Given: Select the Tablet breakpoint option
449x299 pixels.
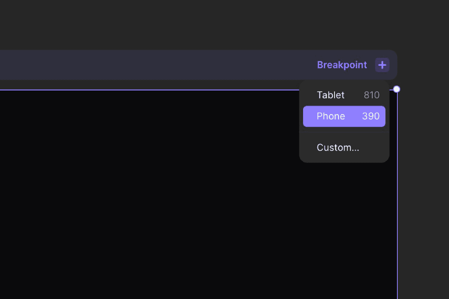Looking at the screenshot, I should [x=344, y=95].
